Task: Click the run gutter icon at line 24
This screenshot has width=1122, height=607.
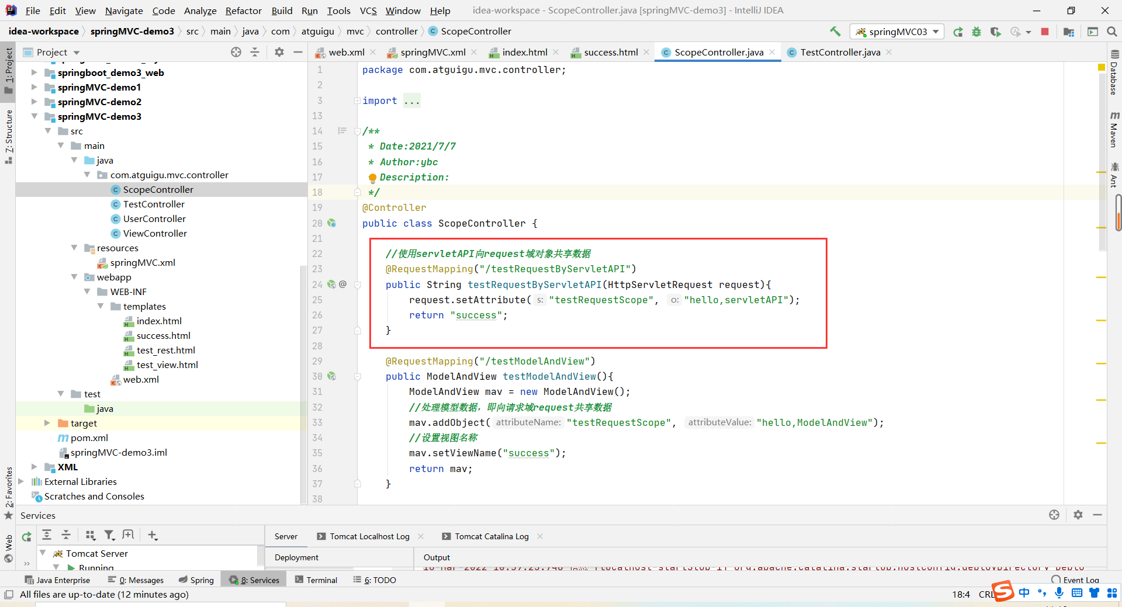Action: click(331, 285)
